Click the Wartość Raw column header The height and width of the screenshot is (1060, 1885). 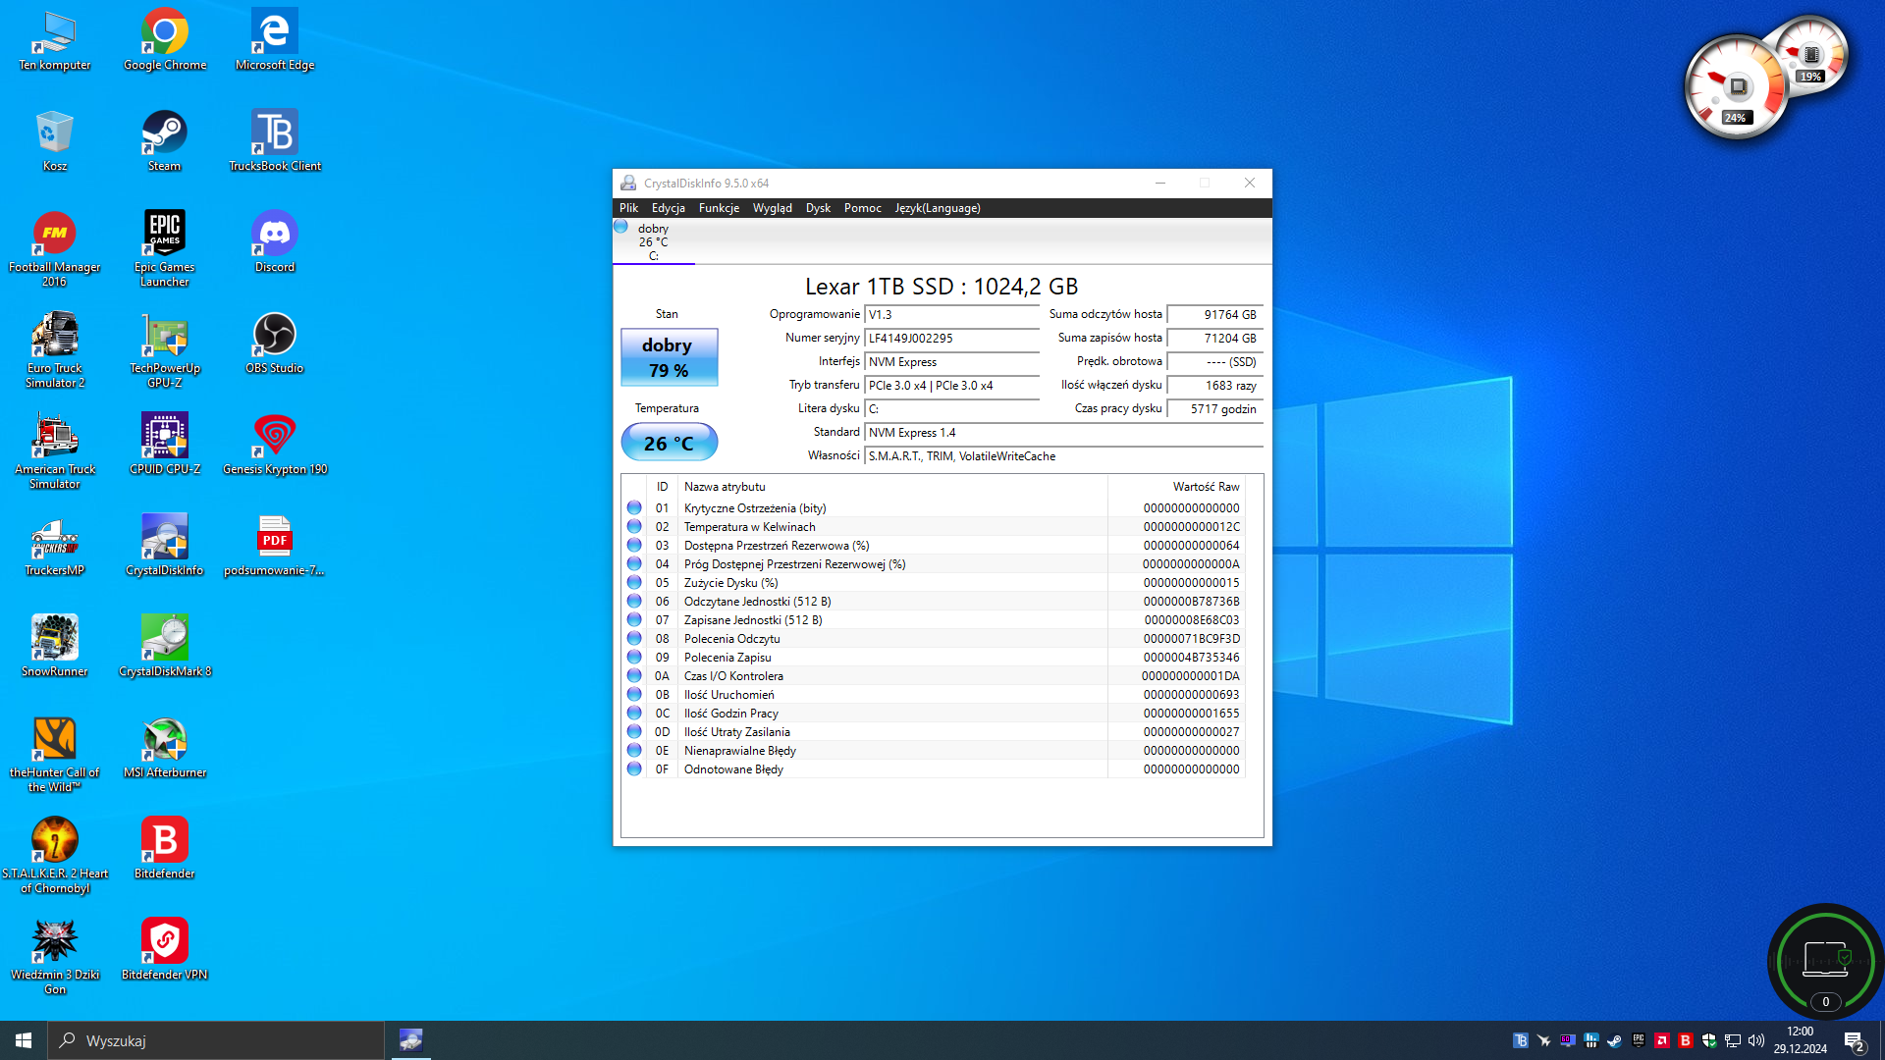pos(1177,487)
